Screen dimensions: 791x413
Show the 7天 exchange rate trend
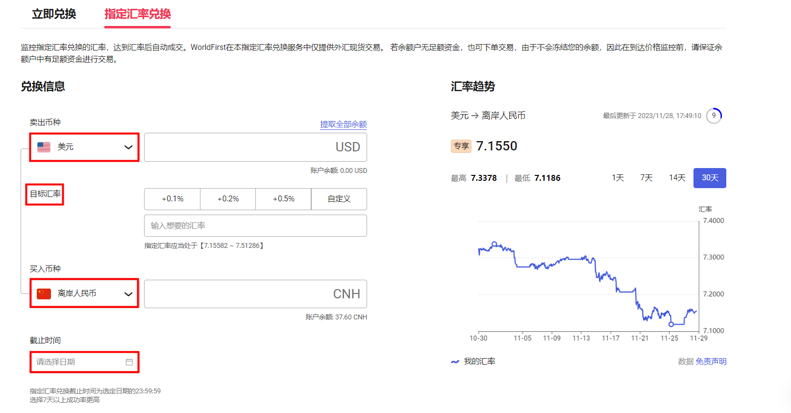coord(646,178)
